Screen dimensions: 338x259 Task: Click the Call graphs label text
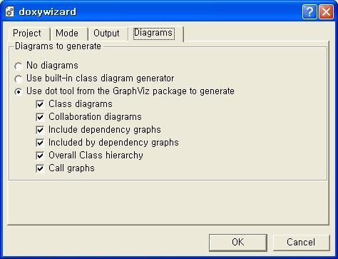point(71,168)
